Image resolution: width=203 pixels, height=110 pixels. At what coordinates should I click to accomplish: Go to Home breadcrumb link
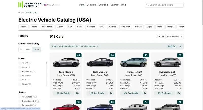tap(21, 12)
